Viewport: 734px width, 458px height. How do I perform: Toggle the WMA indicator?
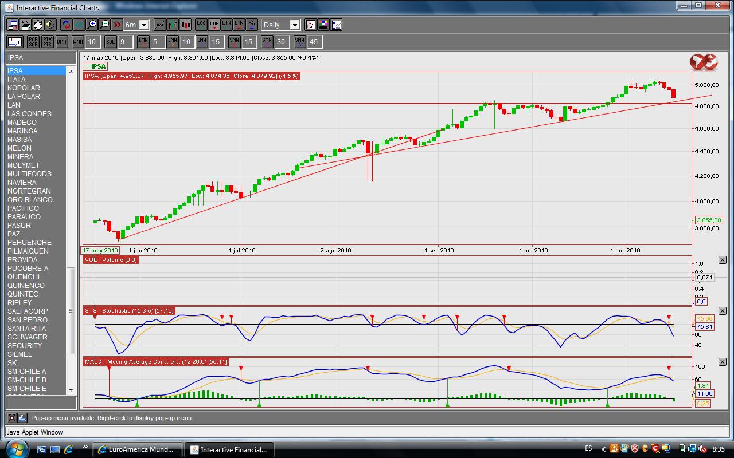(x=78, y=42)
